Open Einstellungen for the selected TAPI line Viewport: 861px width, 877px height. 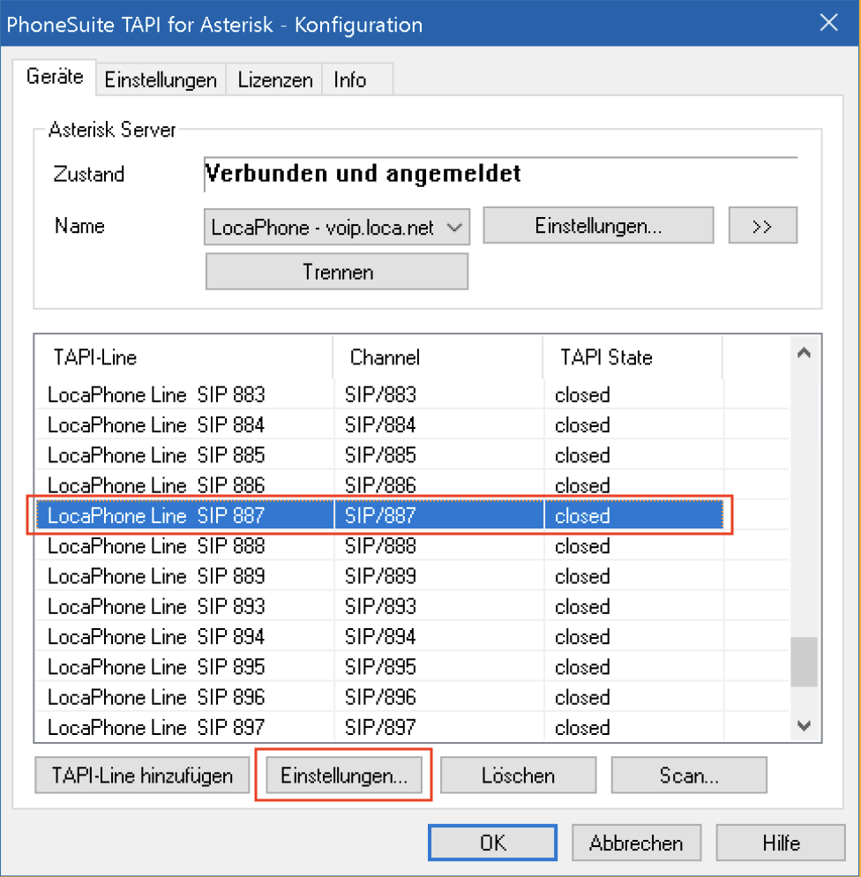tap(344, 776)
